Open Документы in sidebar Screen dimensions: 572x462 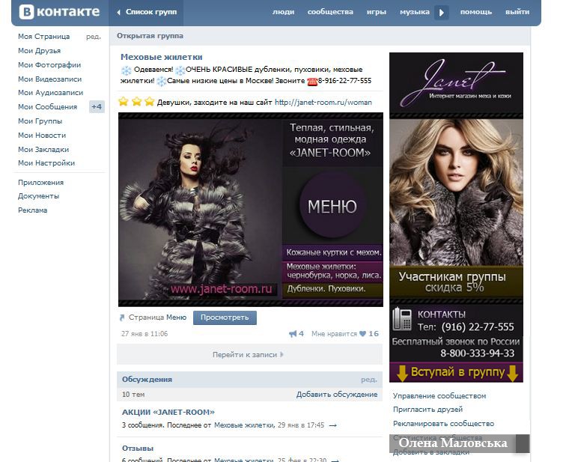[39, 196]
